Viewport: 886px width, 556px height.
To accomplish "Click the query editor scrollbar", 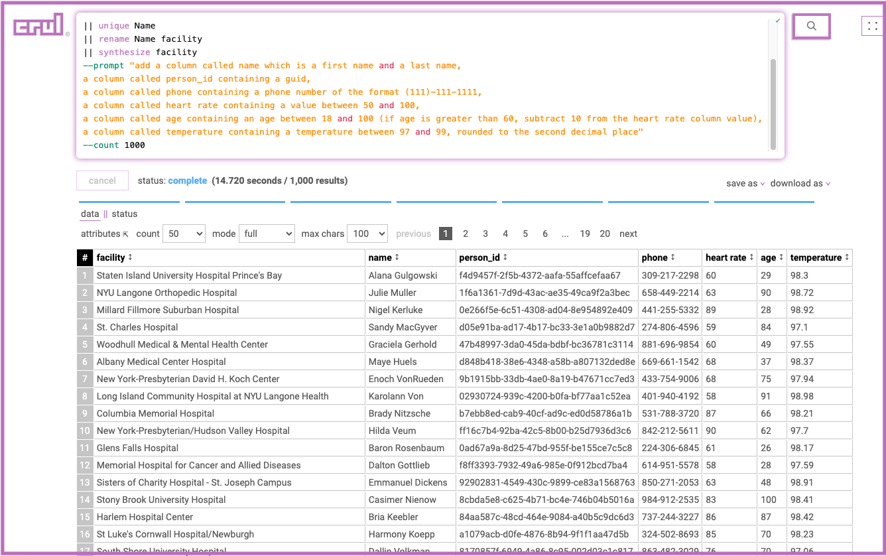I will [x=773, y=104].
